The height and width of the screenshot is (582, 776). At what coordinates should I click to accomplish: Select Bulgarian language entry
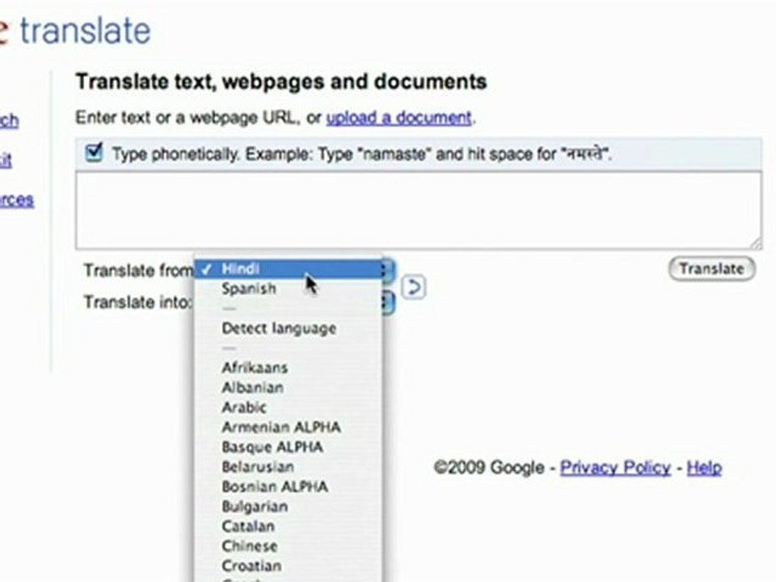click(289, 506)
